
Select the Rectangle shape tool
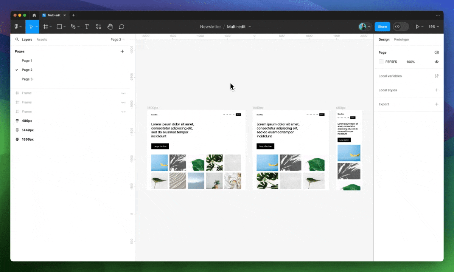(x=59, y=27)
